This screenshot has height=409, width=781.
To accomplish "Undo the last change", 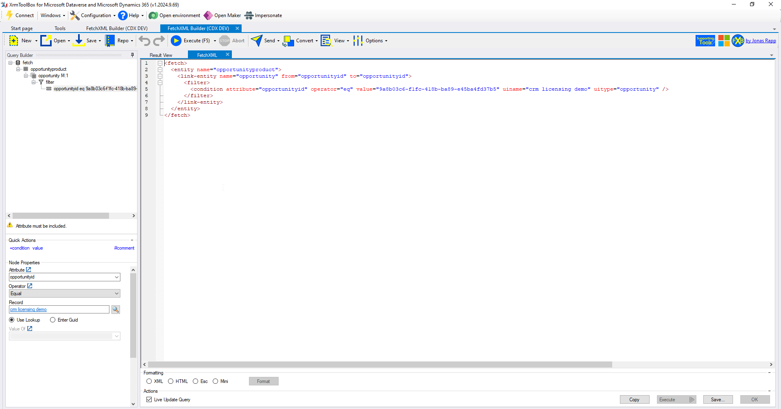I will pyautogui.click(x=144, y=41).
